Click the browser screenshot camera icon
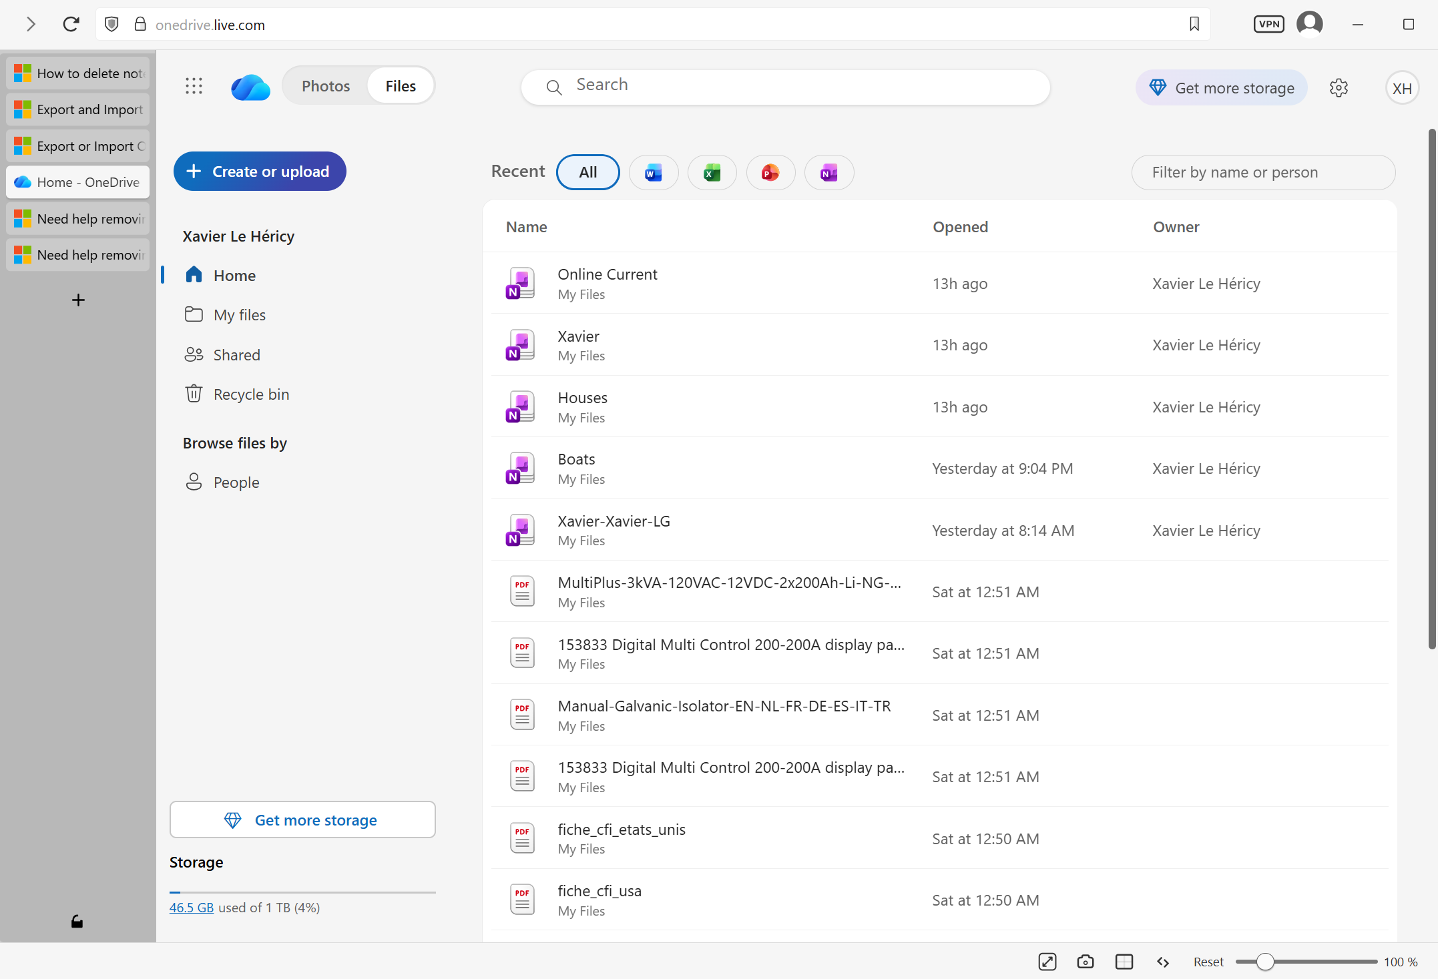The width and height of the screenshot is (1438, 979). click(x=1085, y=962)
